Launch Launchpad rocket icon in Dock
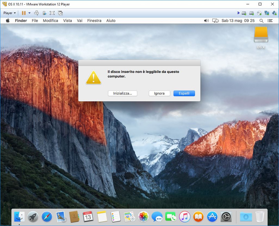279x226 pixels. [x=33, y=216]
